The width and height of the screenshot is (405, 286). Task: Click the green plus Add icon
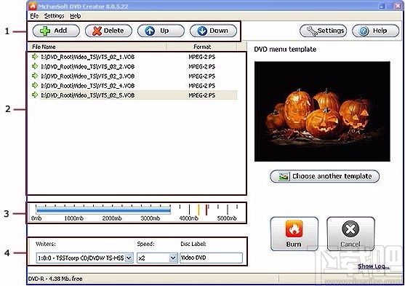(x=45, y=31)
